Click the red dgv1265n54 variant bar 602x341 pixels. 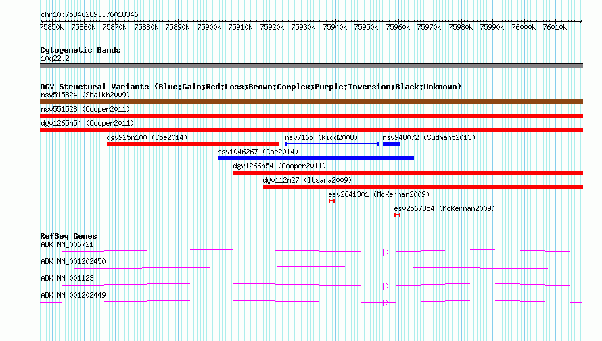311,130
